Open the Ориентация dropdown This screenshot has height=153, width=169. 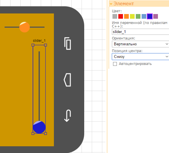coord(140,44)
